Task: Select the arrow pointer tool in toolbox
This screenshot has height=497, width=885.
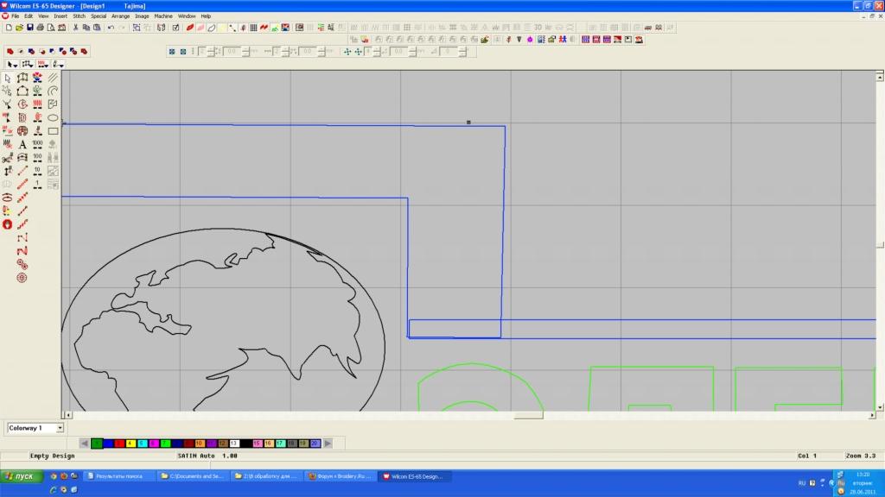Action: [8, 78]
